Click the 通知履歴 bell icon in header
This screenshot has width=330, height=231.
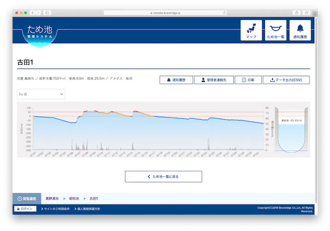tap(300, 30)
